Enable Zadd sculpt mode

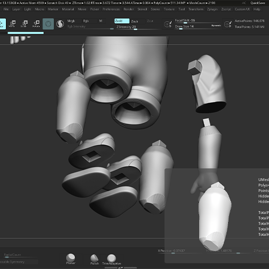(122, 21)
